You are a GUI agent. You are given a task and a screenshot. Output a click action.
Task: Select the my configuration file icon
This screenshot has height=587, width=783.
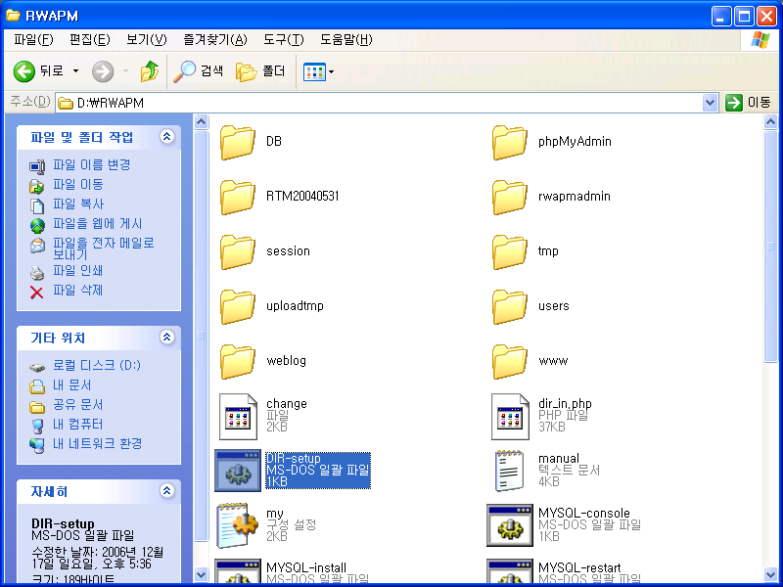pyautogui.click(x=238, y=525)
